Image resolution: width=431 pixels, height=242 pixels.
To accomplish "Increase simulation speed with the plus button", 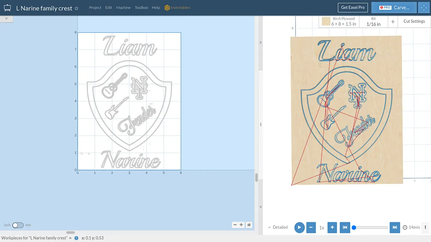I will coord(332,227).
